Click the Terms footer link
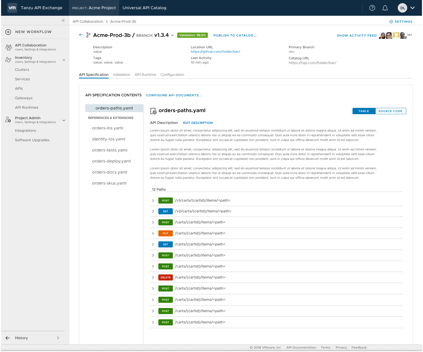Image resolution: width=423 pixels, height=352 pixels. point(325,348)
